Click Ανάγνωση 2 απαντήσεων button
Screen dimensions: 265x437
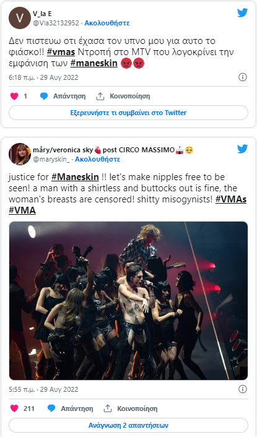(128, 425)
